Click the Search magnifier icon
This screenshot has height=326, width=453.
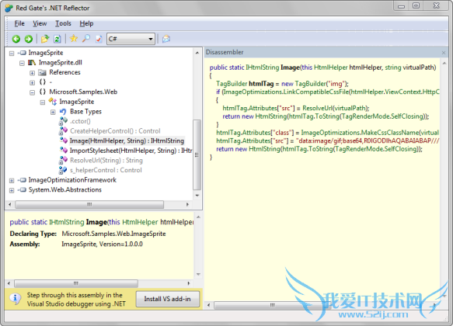pyautogui.click(x=86, y=38)
